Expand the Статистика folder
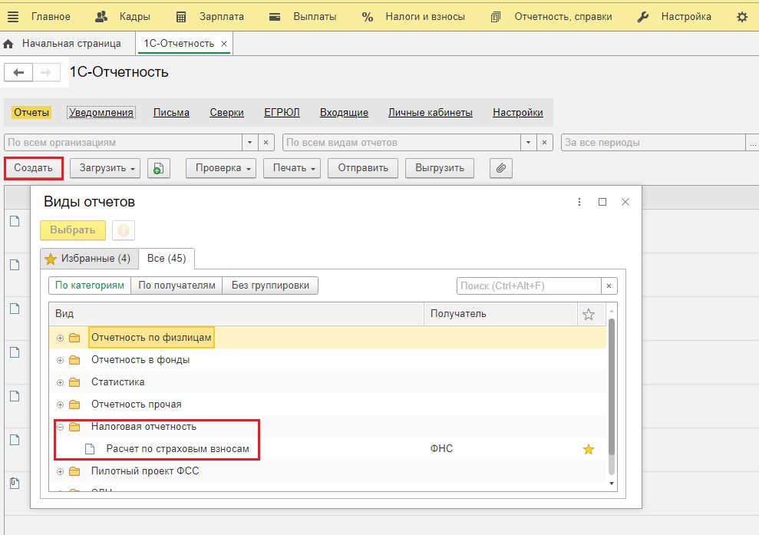 tap(60, 382)
